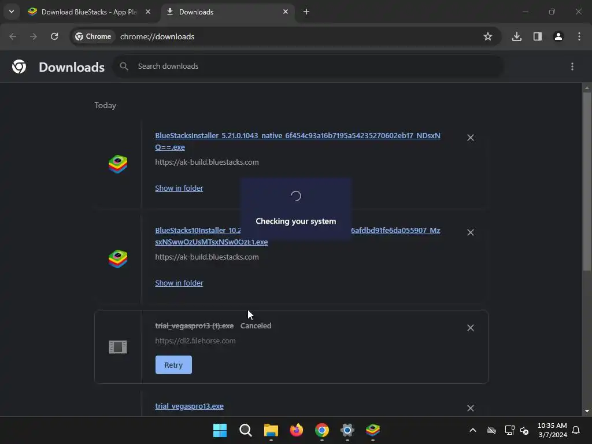This screenshot has width=592, height=444.
Task: Click the page vertical scrollbar
Action: [587, 181]
